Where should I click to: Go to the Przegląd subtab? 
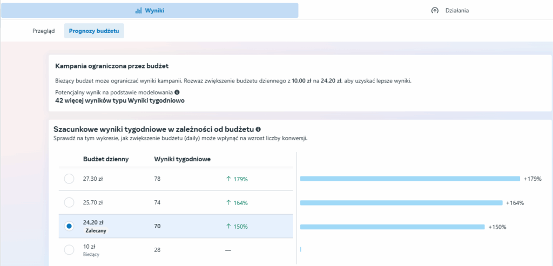pos(44,31)
